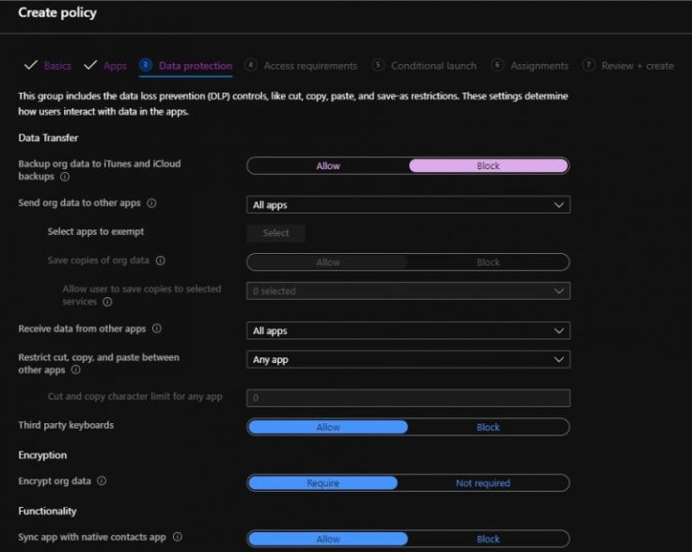Select the Data protection tab

tap(196, 66)
